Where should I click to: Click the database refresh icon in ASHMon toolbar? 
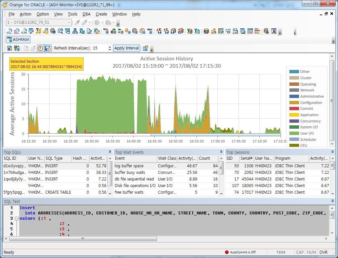click(17, 48)
